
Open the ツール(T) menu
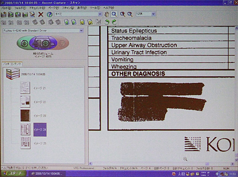point(95,8)
